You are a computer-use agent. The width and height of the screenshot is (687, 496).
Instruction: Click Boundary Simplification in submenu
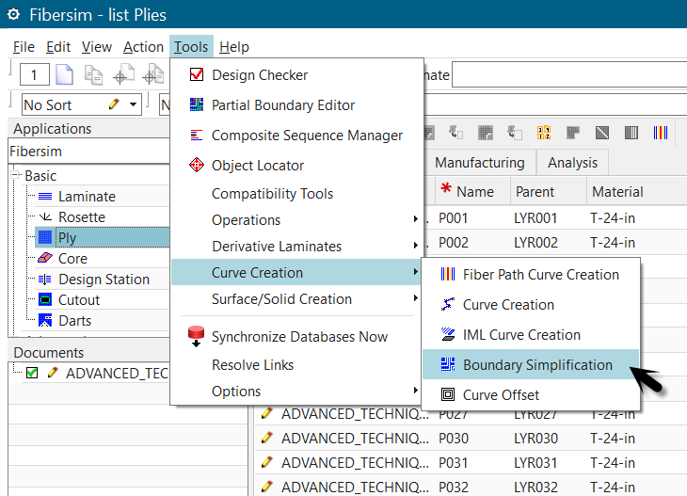point(536,365)
